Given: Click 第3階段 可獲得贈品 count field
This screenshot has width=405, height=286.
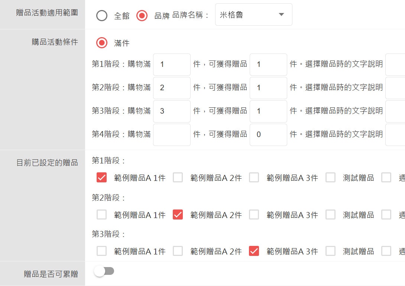Looking at the screenshot, I should pyautogui.click(x=268, y=111).
